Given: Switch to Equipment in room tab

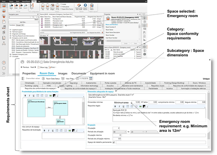Looking at the screenshot, I should (103, 74).
